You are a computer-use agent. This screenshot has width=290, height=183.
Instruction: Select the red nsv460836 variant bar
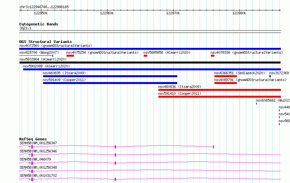tap(220, 90)
